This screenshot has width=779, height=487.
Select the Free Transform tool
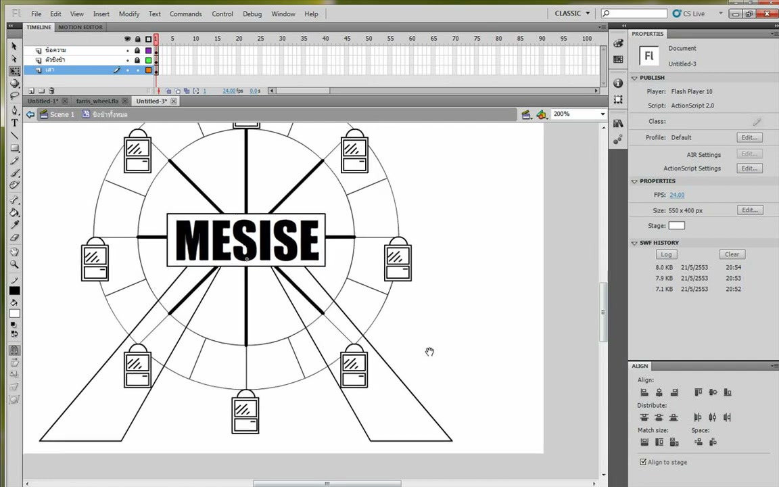tap(14, 71)
